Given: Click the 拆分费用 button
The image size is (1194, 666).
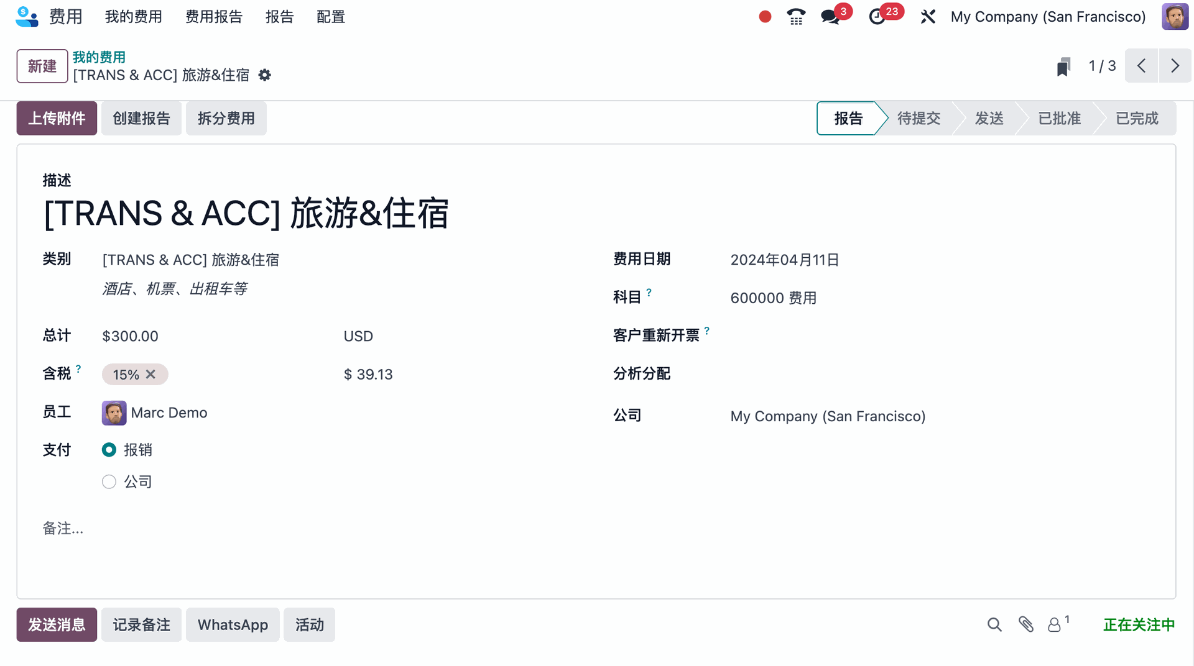Looking at the screenshot, I should tap(226, 118).
